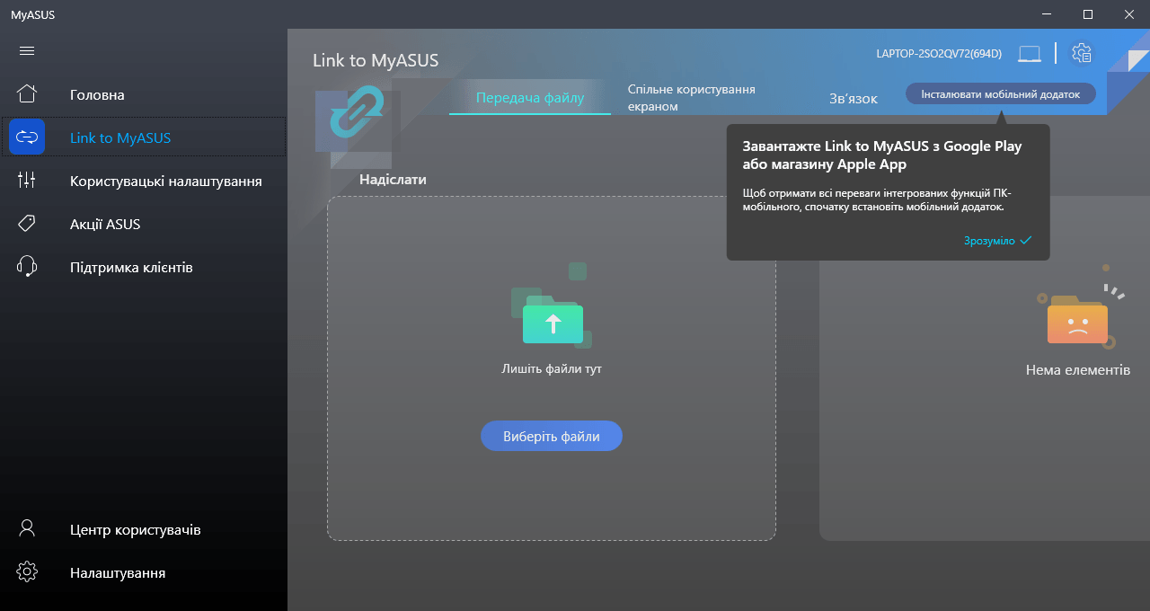Open the hamburger menu icon
Viewport: 1150px width, 611px height.
pos(27,50)
